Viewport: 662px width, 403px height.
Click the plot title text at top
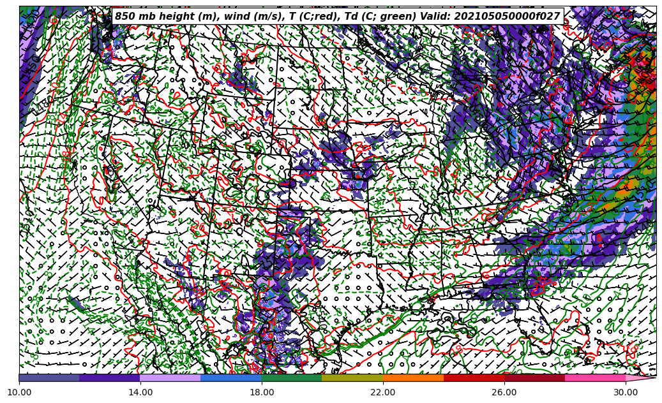(337, 17)
